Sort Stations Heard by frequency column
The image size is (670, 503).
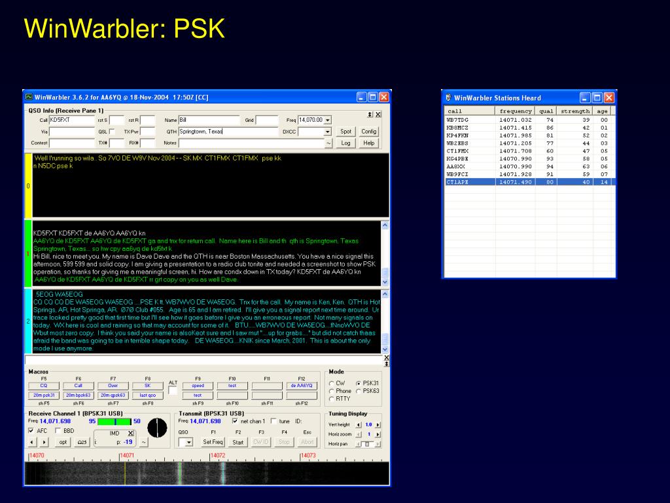(x=515, y=111)
